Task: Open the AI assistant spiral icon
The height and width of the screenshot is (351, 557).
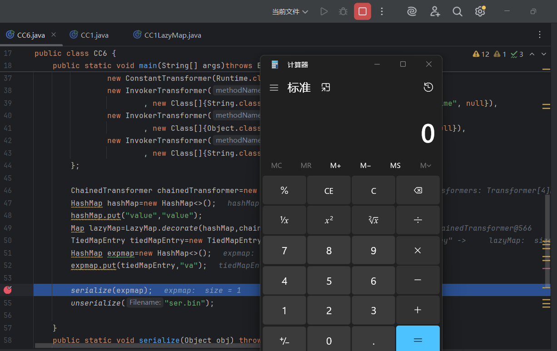Action: [x=412, y=11]
